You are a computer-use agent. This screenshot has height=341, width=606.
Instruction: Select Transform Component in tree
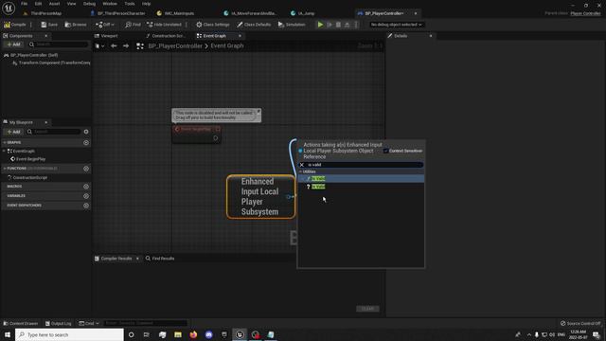(x=54, y=63)
